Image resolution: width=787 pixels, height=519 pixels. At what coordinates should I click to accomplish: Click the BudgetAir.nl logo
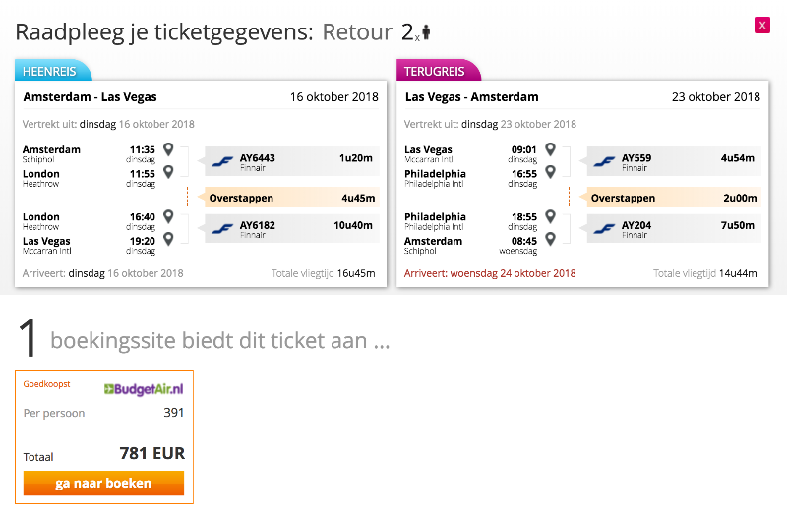point(144,389)
